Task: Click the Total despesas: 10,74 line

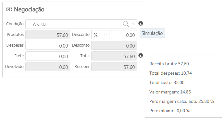Action: [170, 73]
